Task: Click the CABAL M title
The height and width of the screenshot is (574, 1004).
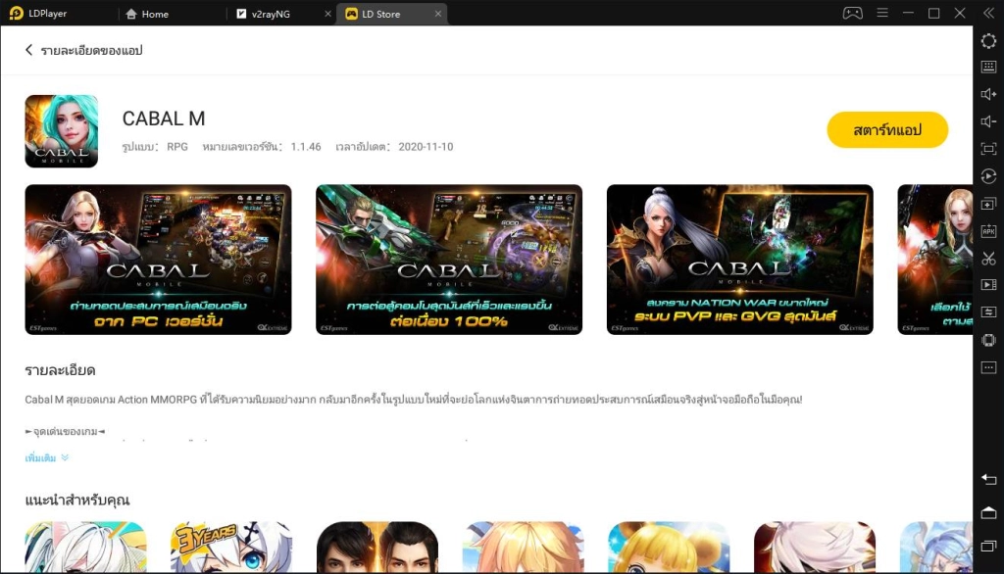Action: tap(164, 119)
